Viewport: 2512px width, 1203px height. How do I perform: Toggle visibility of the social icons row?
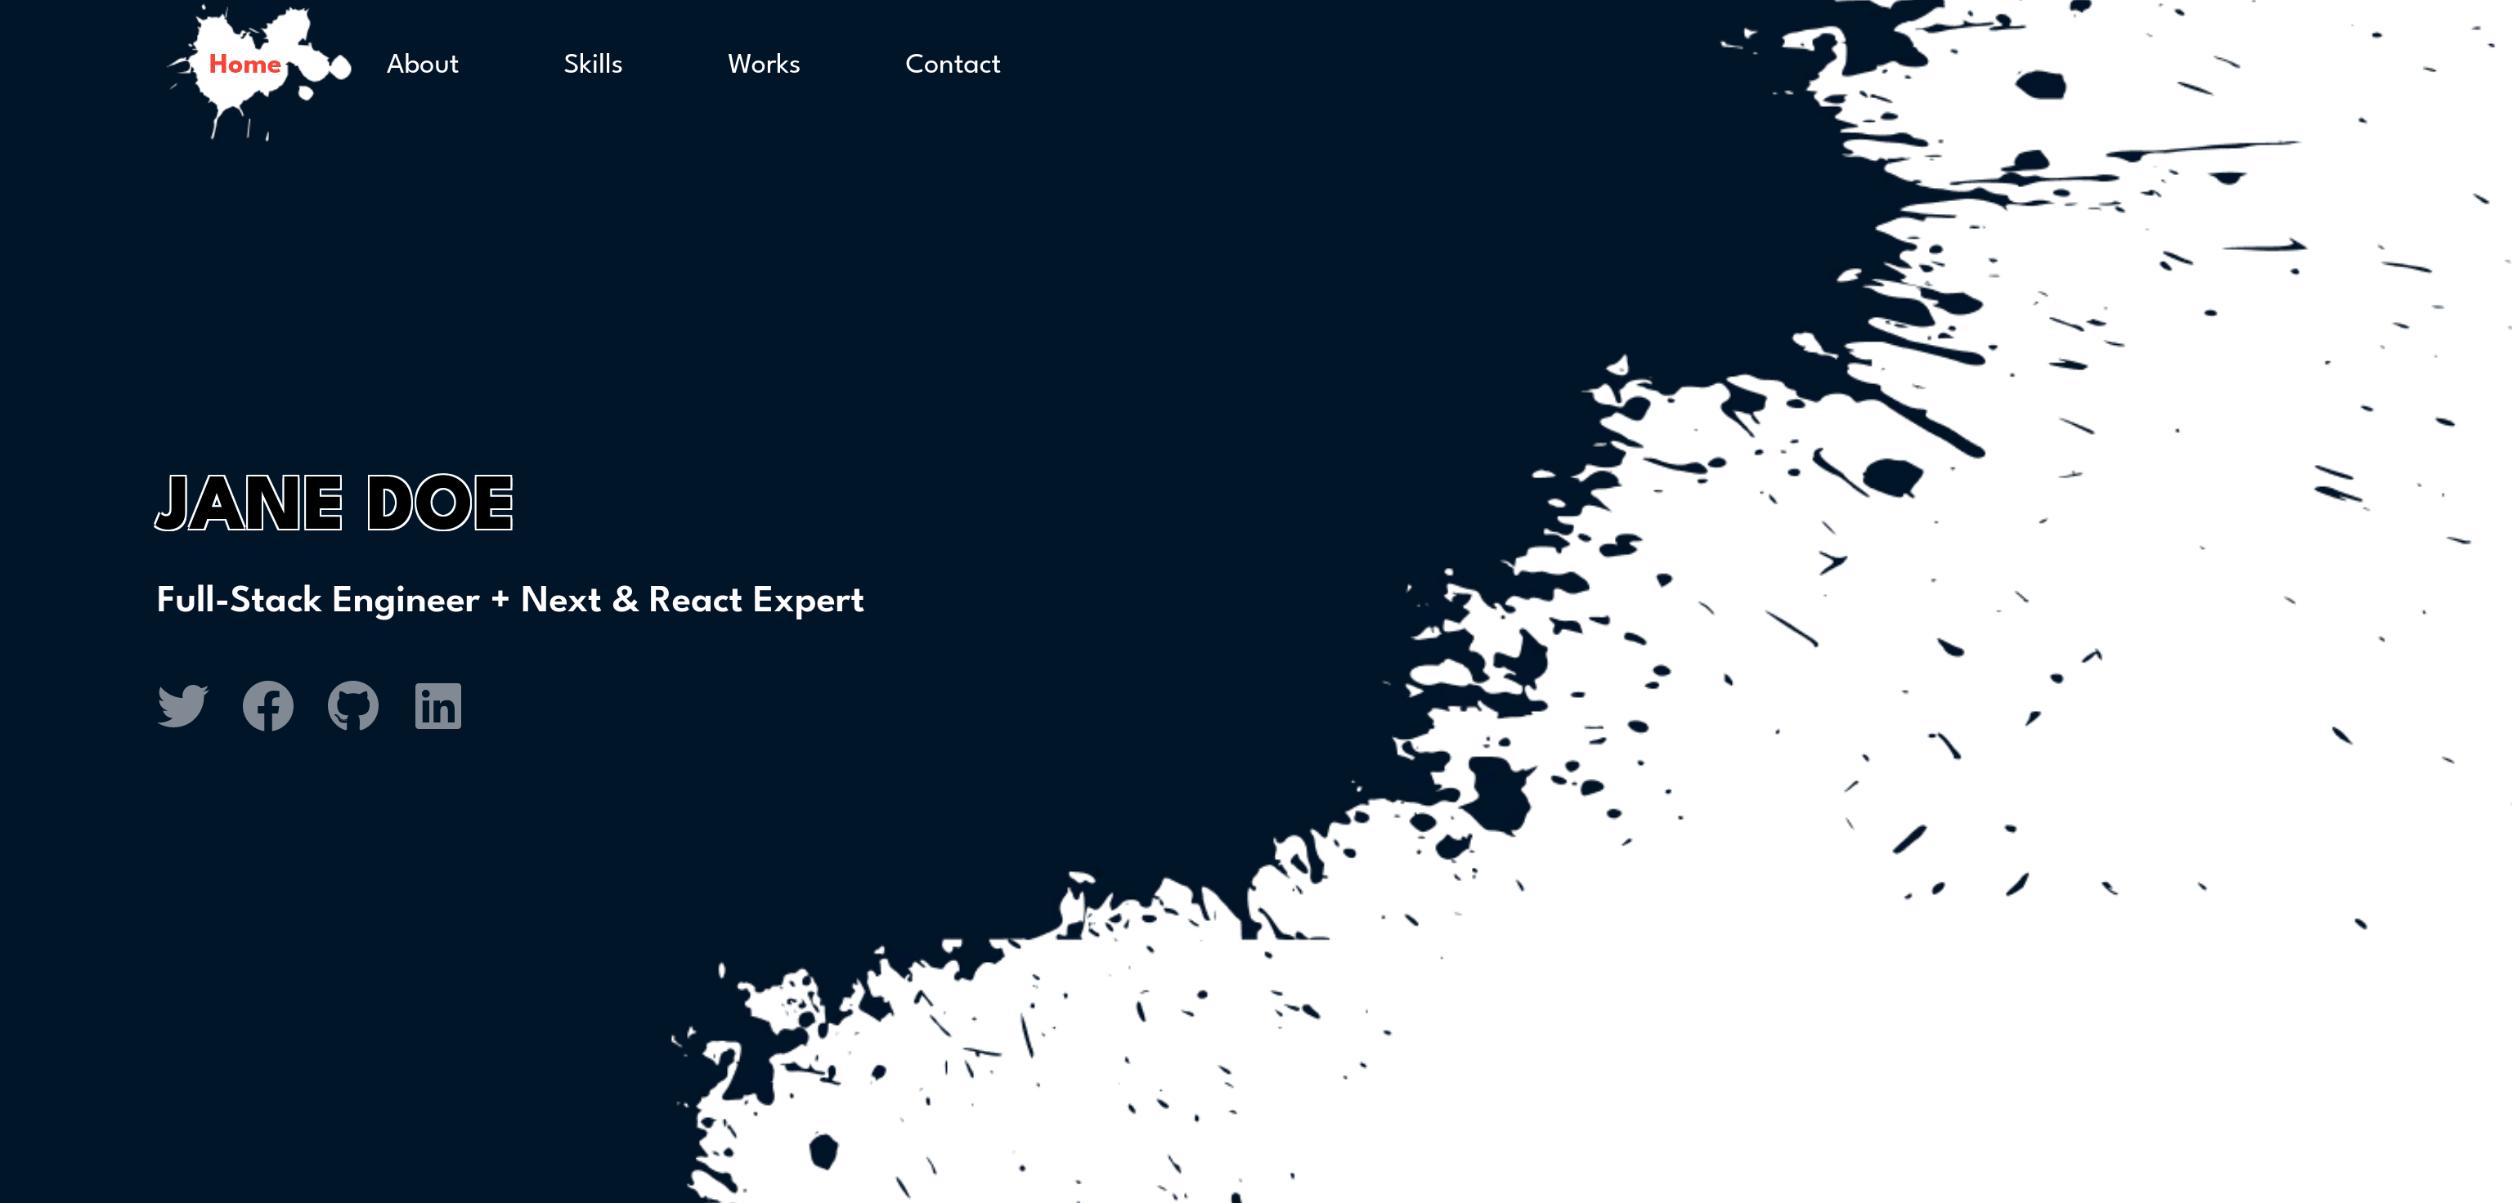pos(309,704)
